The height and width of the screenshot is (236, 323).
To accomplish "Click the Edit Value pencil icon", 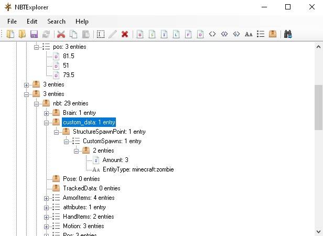I will point(113,34).
